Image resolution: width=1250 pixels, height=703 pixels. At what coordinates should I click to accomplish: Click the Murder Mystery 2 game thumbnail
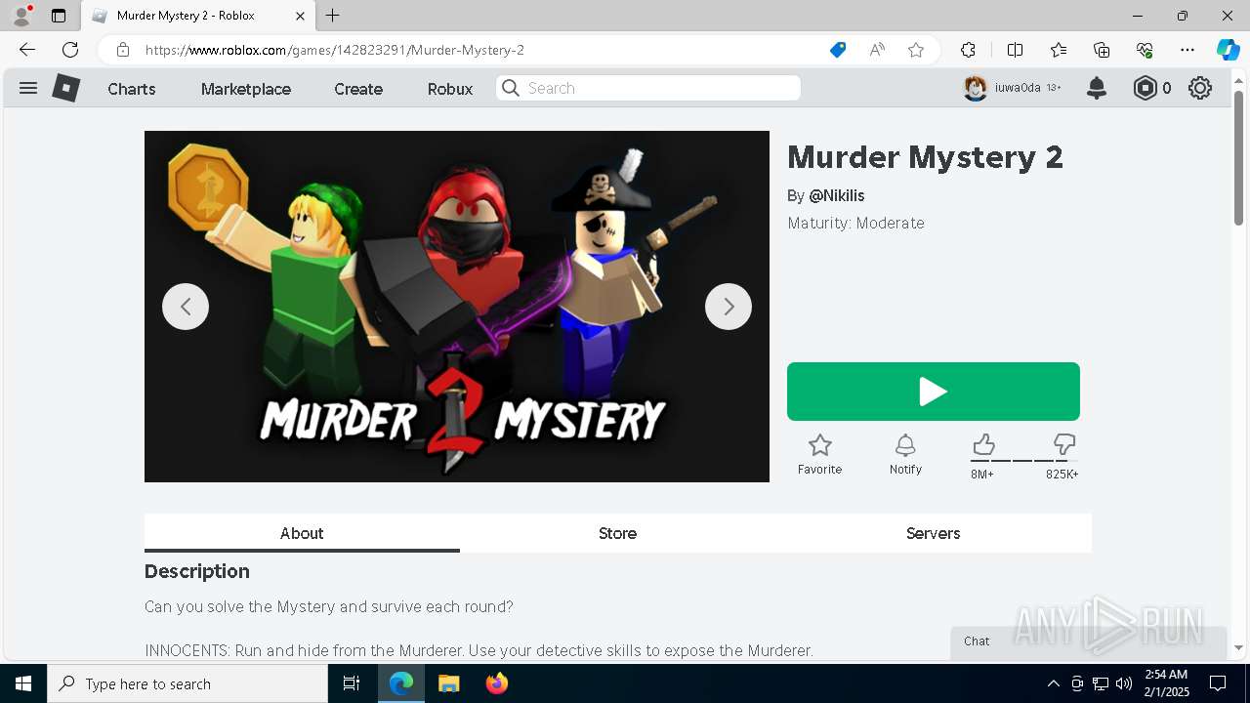click(457, 307)
